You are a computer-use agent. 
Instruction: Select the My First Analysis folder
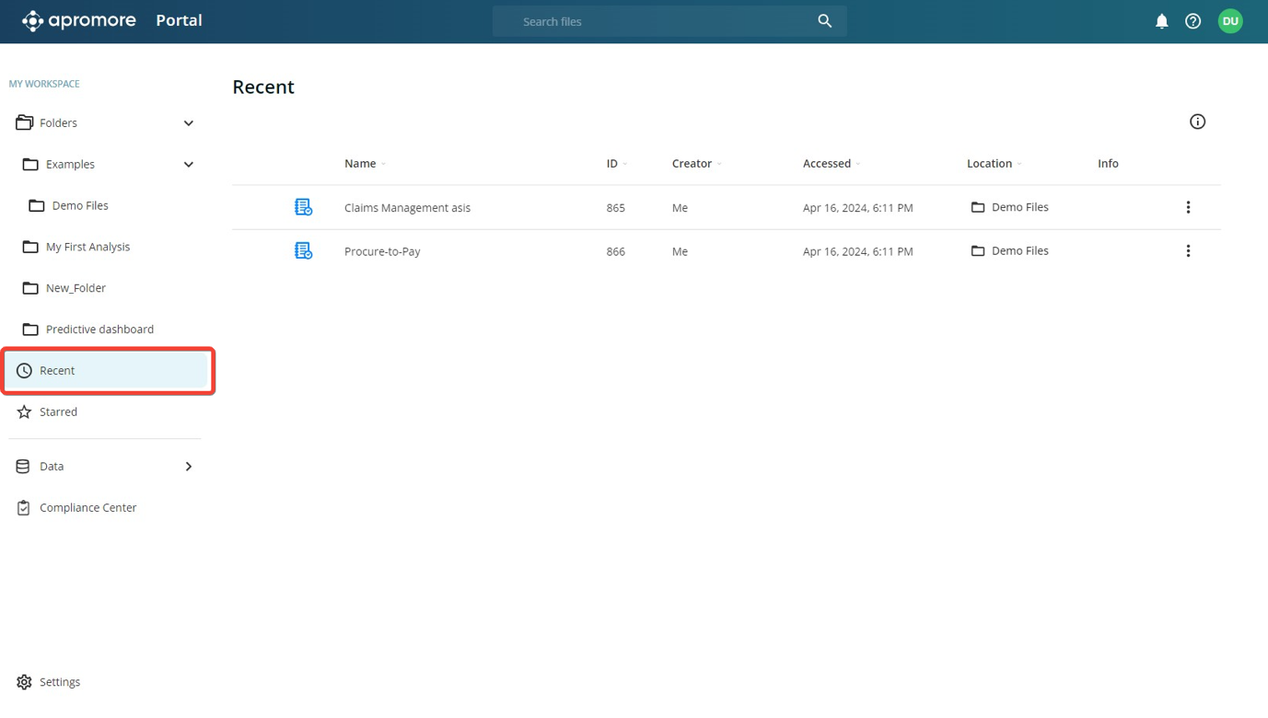(87, 247)
